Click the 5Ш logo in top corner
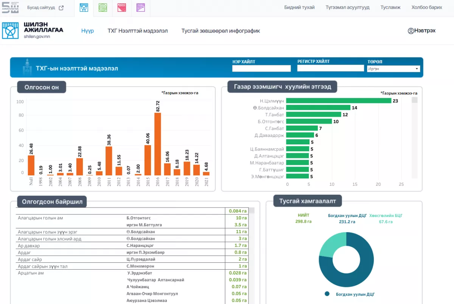 pyautogui.click(x=10, y=7)
